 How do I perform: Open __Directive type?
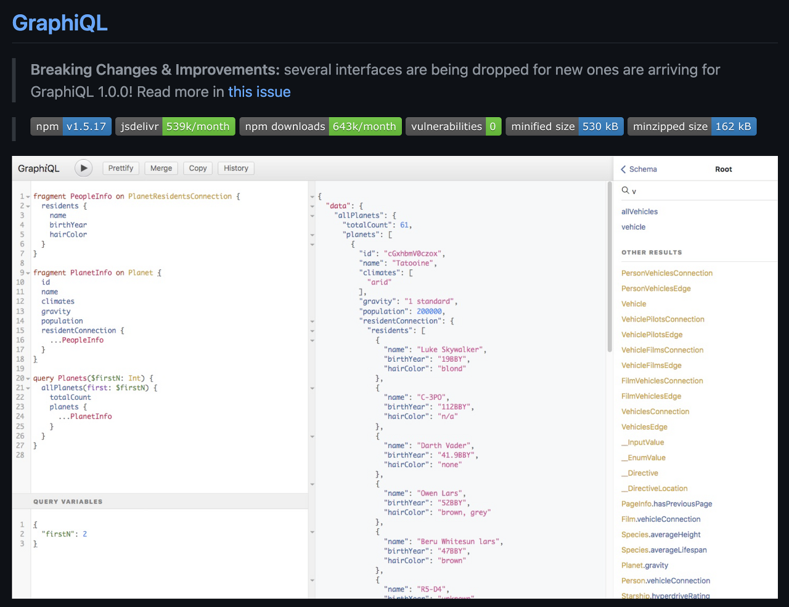click(x=640, y=473)
